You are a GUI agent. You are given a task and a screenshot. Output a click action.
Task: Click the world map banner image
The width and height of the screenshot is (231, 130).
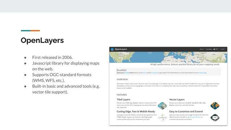[168, 57]
